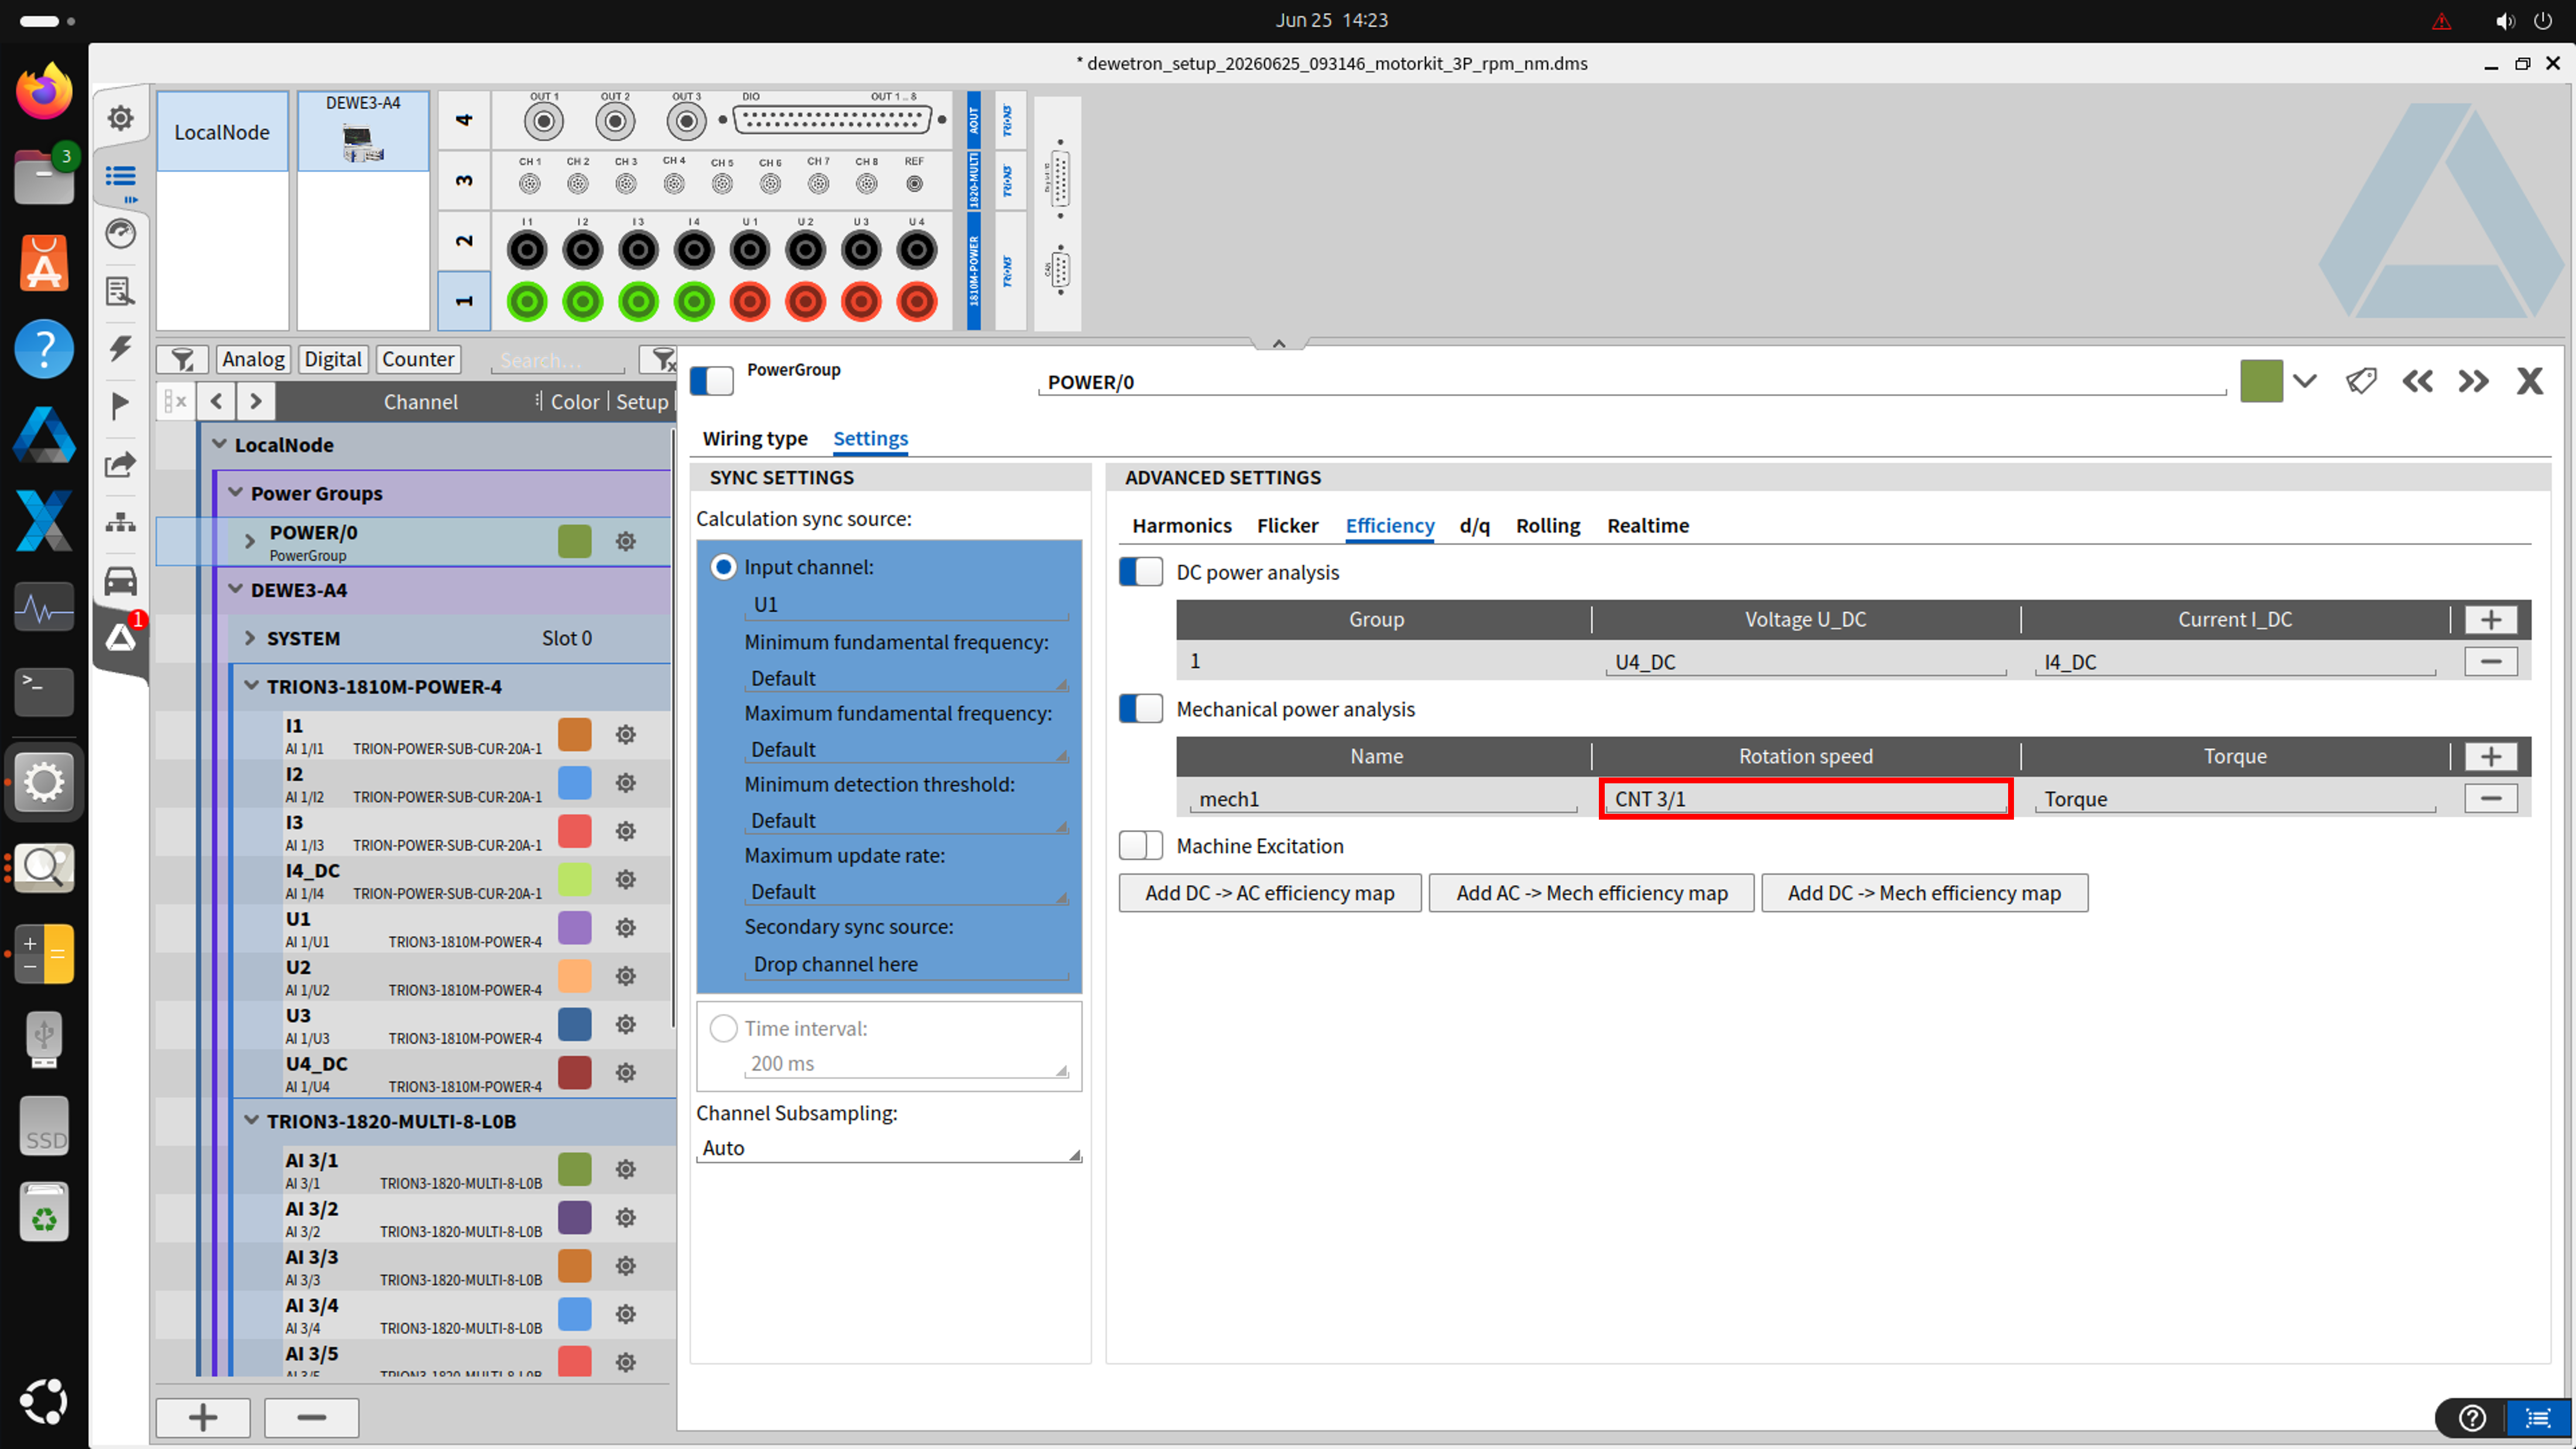Click Add AC -> Mech efficiency map

1592,893
